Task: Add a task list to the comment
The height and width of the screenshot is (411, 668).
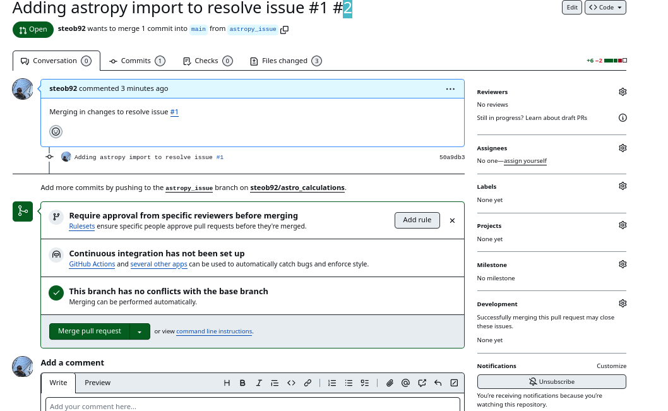Action: pyautogui.click(x=364, y=383)
